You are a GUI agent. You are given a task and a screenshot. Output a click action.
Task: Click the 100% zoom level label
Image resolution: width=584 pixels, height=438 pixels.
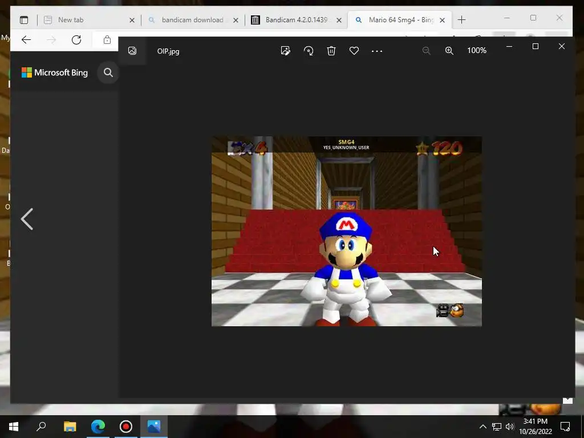(x=477, y=50)
